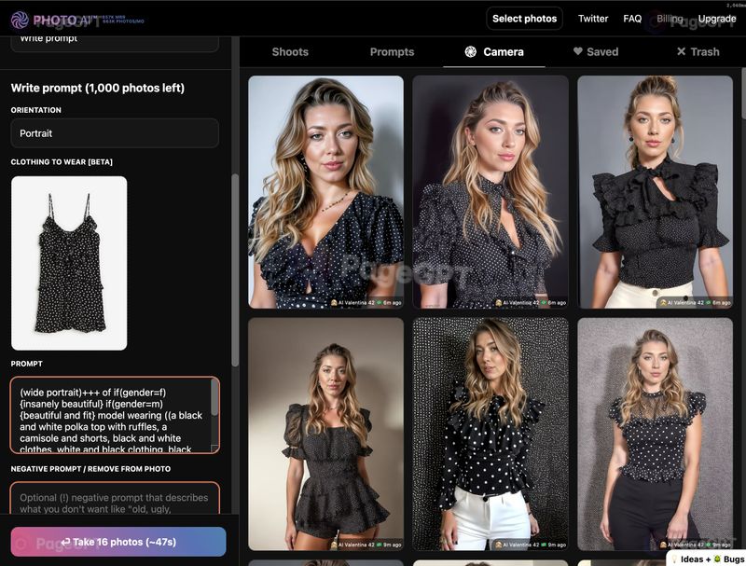Click the gallery's right-side scrollbar
Screen dimensions: 746x566
743,94
